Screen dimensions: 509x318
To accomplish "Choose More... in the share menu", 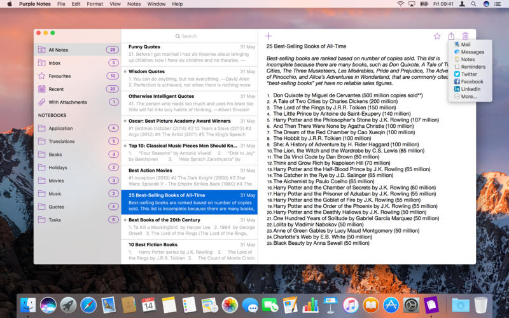I will 470,97.
